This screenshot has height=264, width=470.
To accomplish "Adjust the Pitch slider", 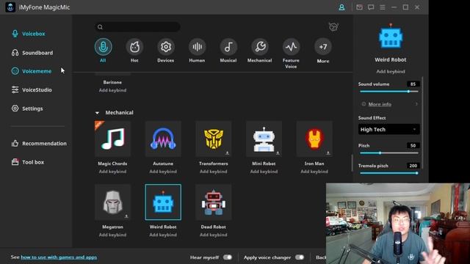I will pyautogui.click(x=388, y=153).
